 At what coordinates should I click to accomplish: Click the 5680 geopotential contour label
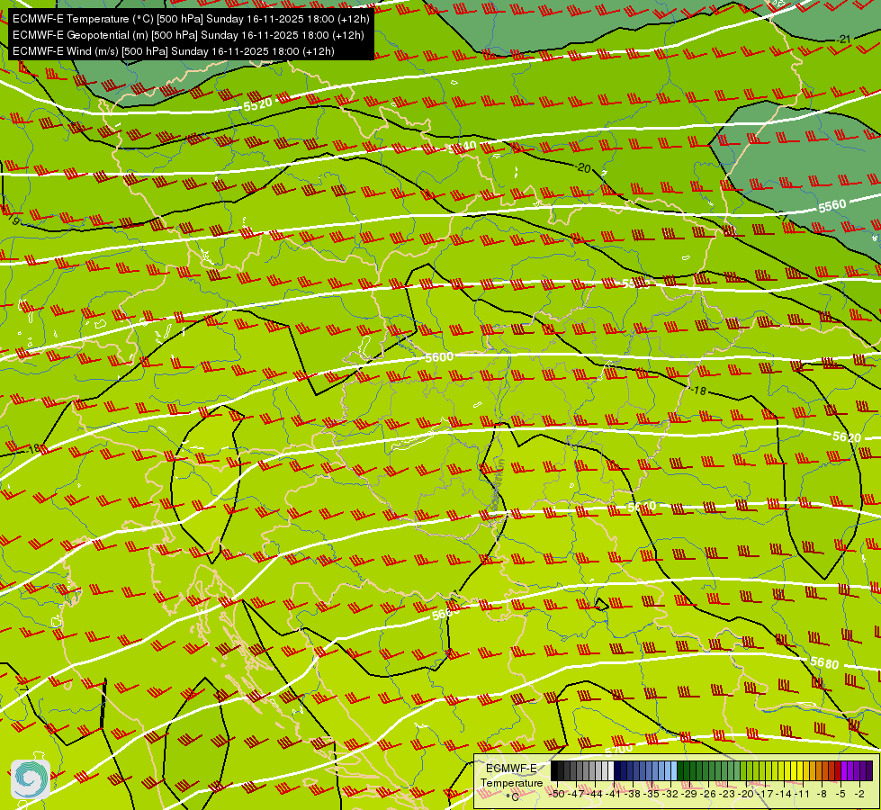pos(824,663)
